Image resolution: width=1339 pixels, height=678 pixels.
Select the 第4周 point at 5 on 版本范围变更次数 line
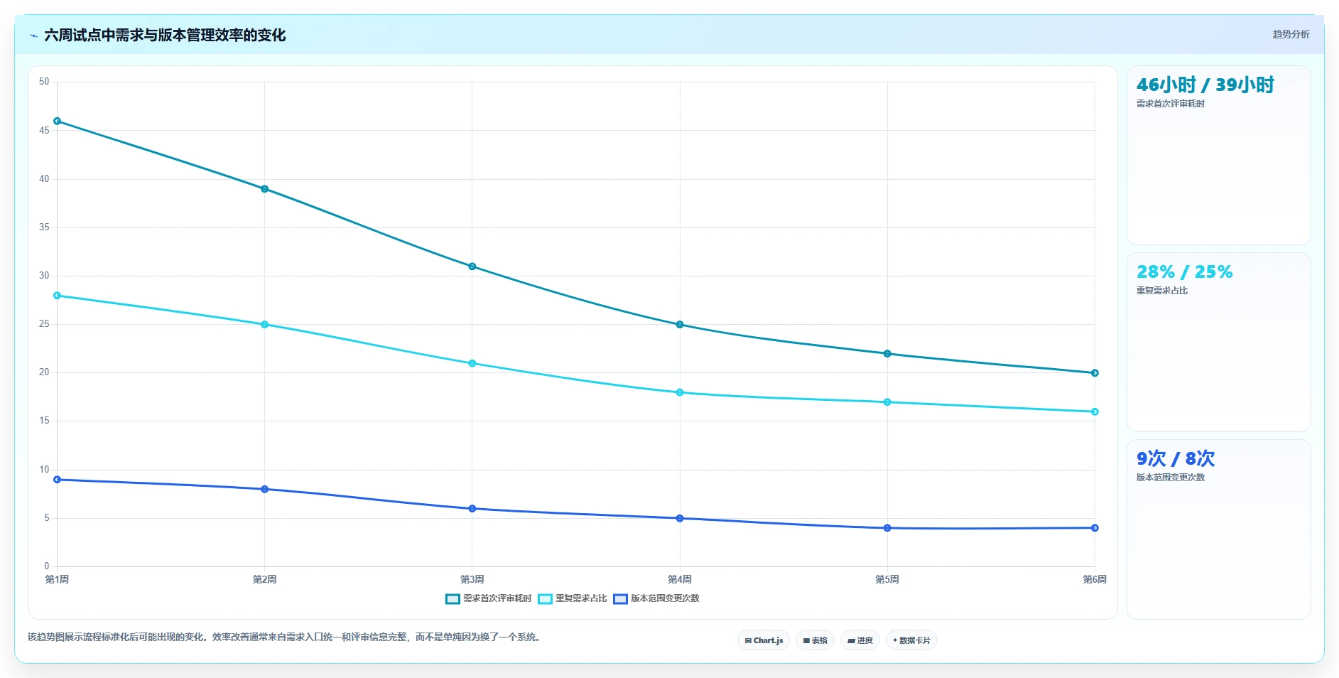tap(680, 518)
